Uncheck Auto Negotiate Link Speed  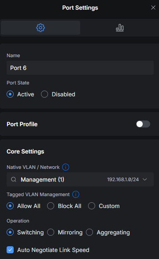point(10,250)
